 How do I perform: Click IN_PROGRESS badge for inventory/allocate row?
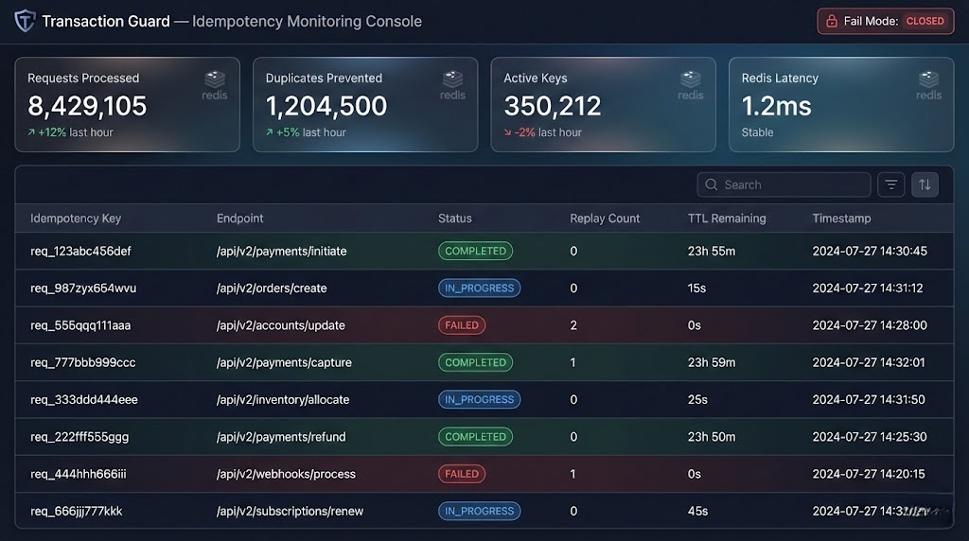point(479,399)
